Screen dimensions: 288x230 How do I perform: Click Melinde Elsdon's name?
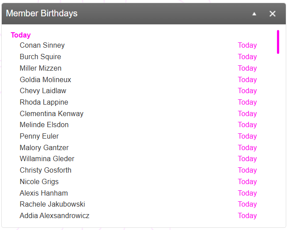[44, 125]
